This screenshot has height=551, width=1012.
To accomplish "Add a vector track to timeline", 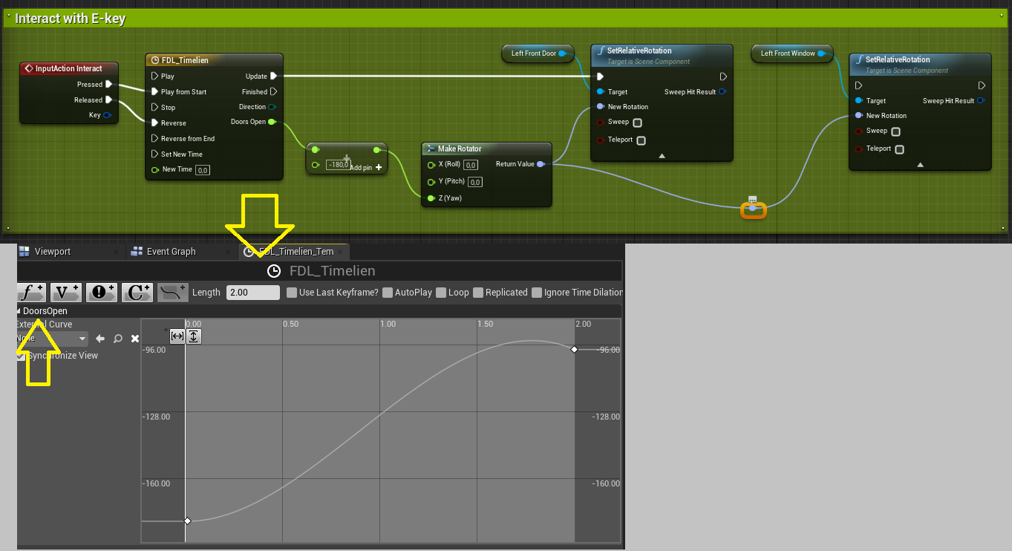I will point(66,293).
